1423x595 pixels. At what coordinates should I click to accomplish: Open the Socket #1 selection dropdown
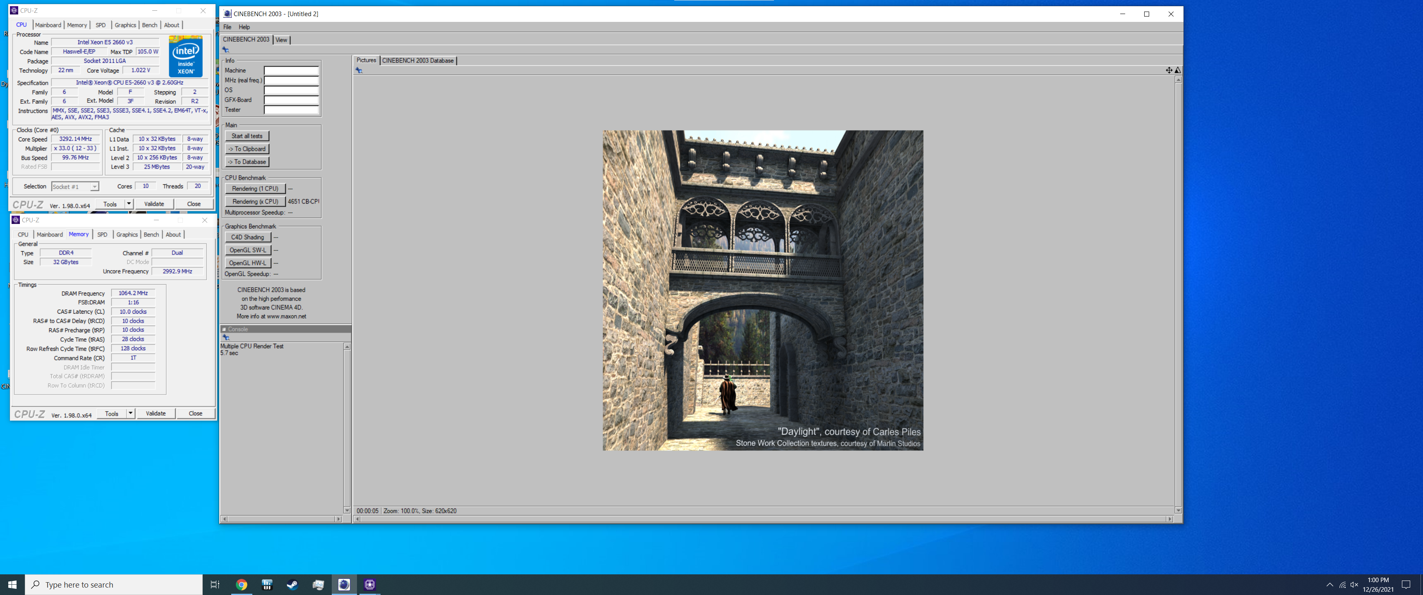[75, 187]
